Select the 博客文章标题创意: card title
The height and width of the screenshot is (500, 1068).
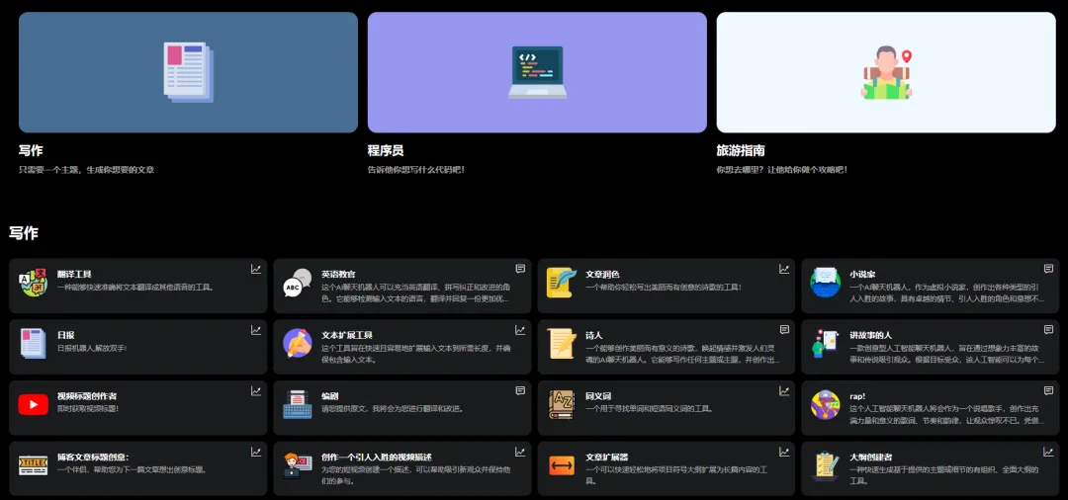click(x=93, y=458)
